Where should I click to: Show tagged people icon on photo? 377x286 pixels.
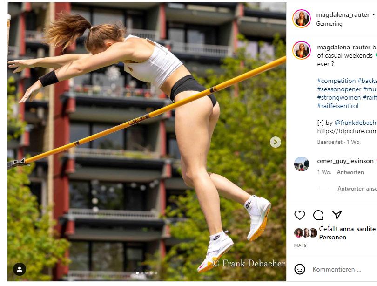[x=20, y=269]
